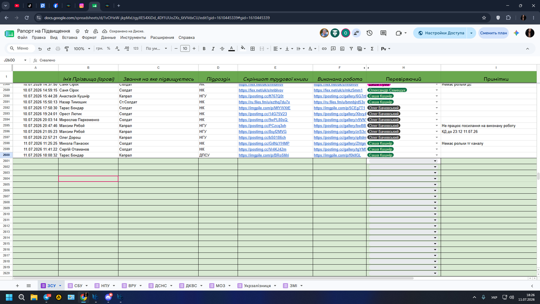
Task: Click the Gemini sparkle icon
Action: (x=516, y=33)
